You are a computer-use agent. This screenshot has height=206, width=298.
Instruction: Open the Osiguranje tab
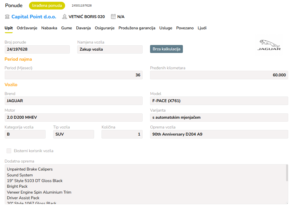[x=104, y=28]
